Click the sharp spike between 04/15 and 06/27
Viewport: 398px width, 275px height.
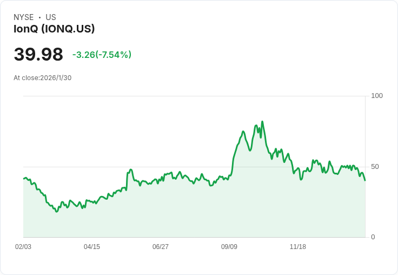(131, 170)
